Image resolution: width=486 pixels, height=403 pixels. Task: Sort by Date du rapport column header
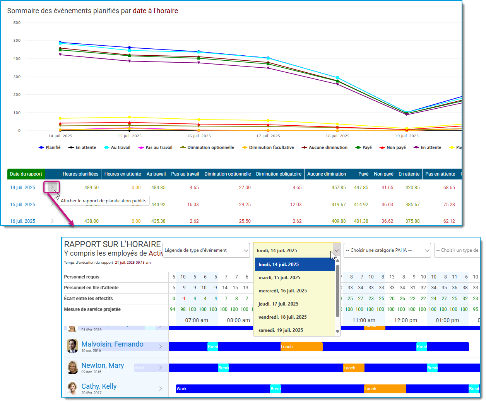(26, 174)
